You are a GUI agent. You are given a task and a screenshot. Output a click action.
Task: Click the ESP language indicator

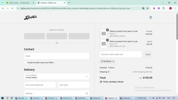coord(164,98)
